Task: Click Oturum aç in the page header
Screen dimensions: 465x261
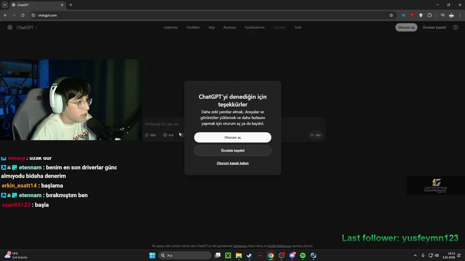Action: point(406,28)
